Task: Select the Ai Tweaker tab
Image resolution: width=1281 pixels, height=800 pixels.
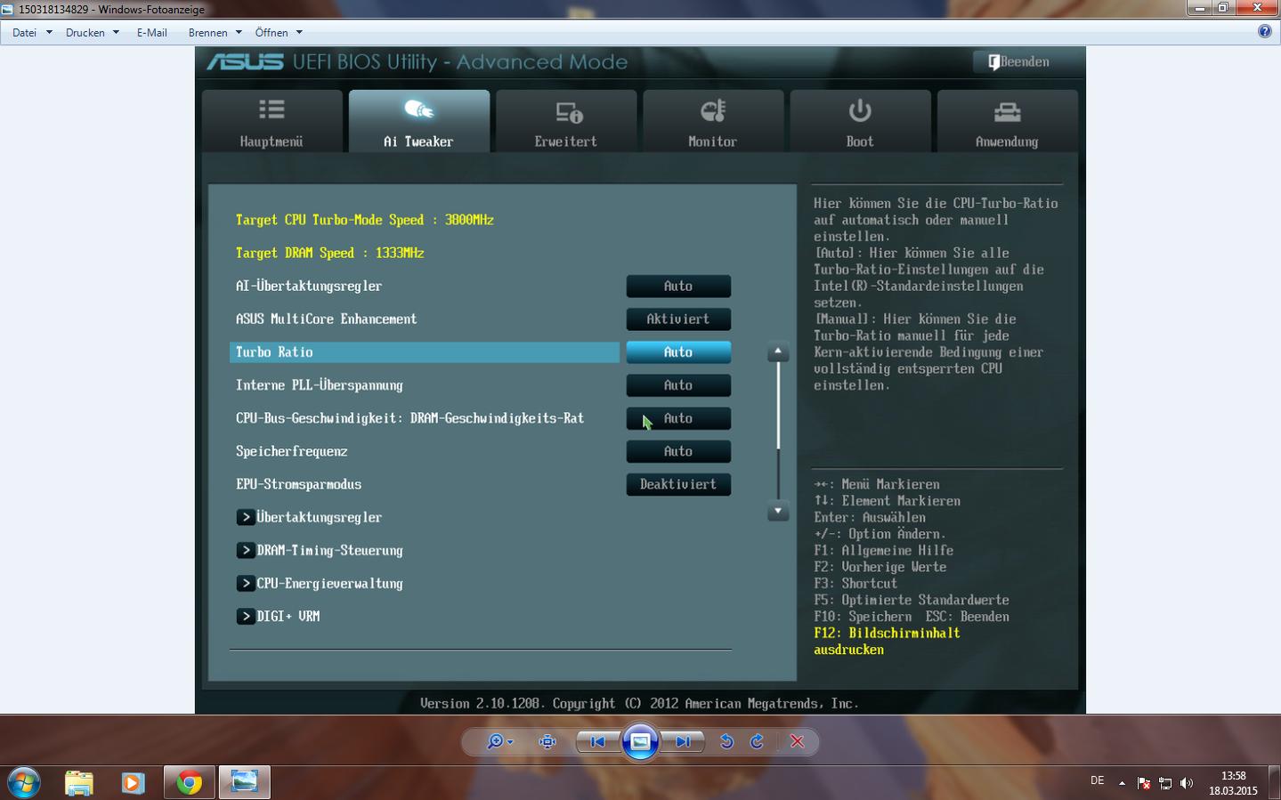Action: 418,121
